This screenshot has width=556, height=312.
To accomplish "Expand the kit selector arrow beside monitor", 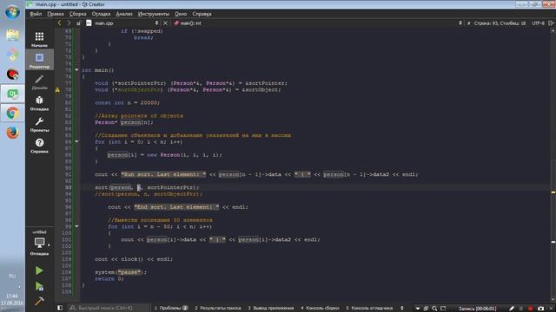I will click(x=49, y=244).
